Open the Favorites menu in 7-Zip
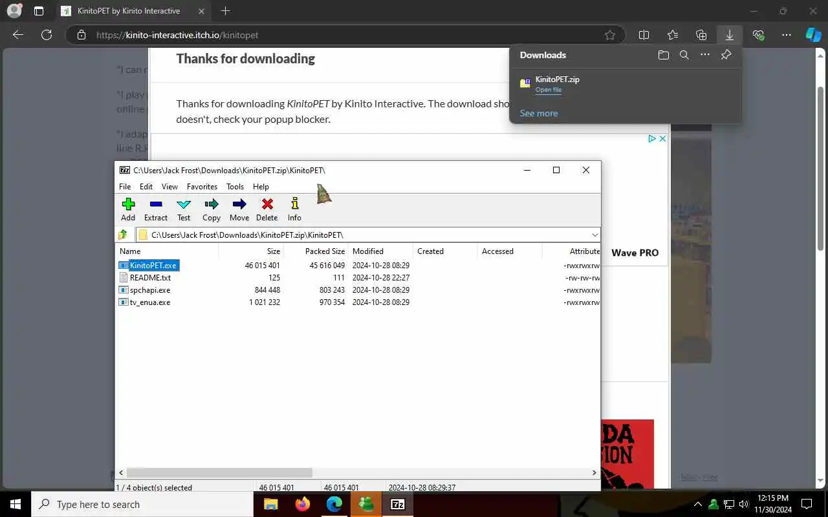 pyautogui.click(x=202, y=187)
